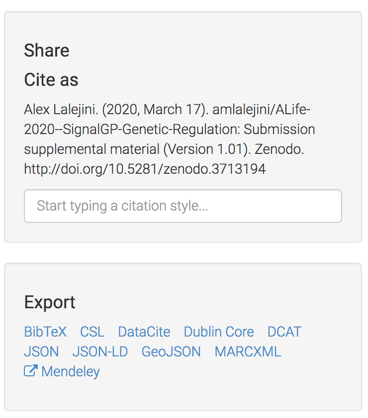
Task: Focus the citation style input field
Action: point(183,206)
